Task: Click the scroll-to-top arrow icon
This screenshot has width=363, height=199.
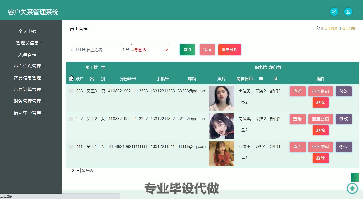Action: click(352, 188)
